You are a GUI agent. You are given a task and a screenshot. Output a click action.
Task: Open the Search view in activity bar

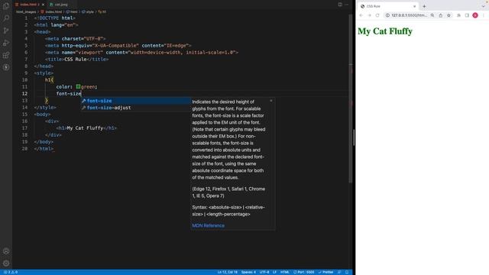6,18
